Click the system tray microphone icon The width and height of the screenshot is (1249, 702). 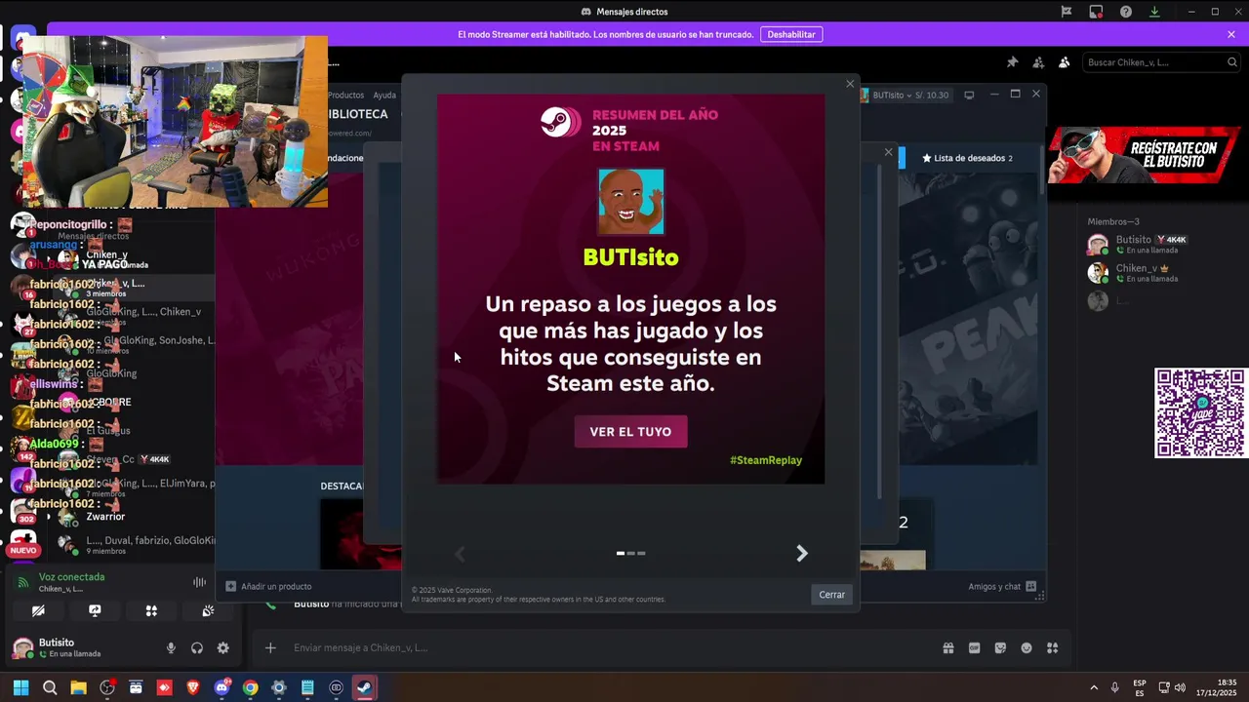(x=1114, y=687)
